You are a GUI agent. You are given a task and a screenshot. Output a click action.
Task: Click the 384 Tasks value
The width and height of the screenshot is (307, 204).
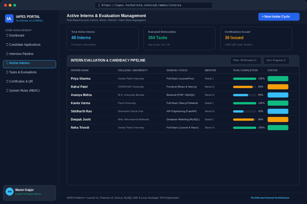tap(158, 38)
